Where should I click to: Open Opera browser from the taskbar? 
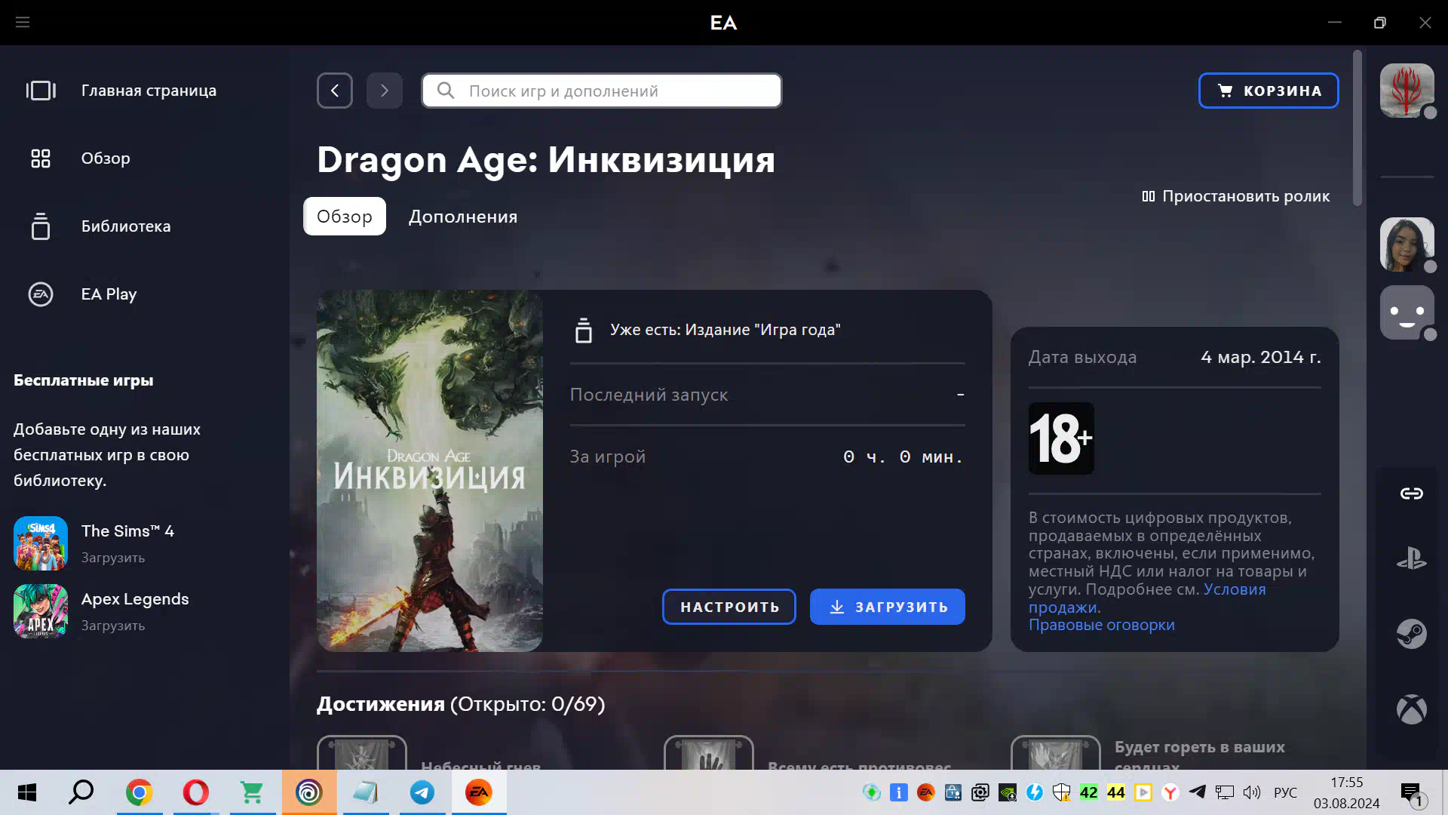(196, 792)
